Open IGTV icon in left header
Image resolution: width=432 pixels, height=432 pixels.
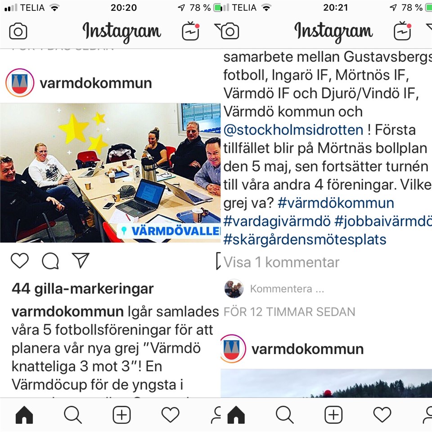(x=191, y=31)
